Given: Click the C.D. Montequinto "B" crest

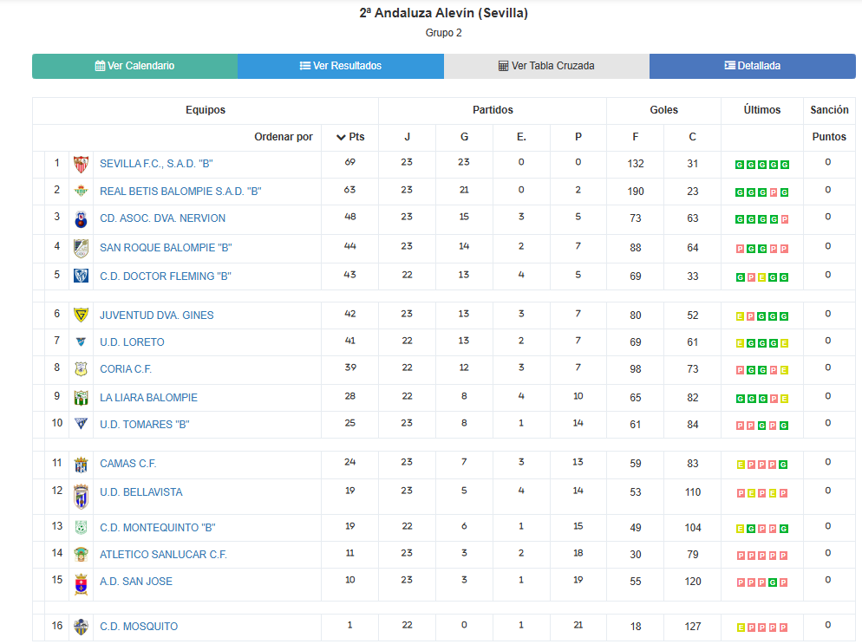Looking at the screenshot, I should tap(81, 528).
